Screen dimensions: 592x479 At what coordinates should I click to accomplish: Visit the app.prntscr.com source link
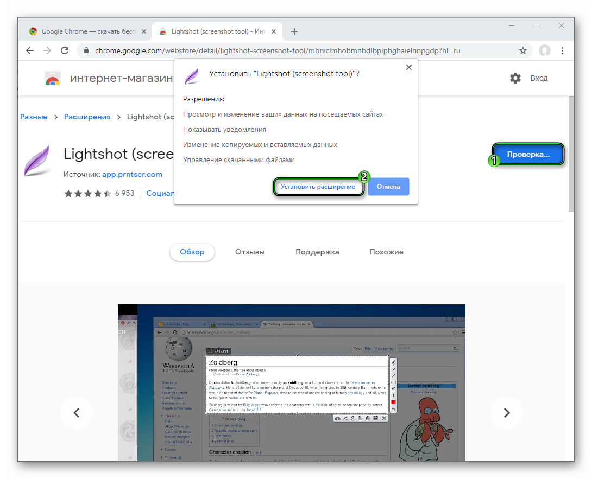coord(132,175)
